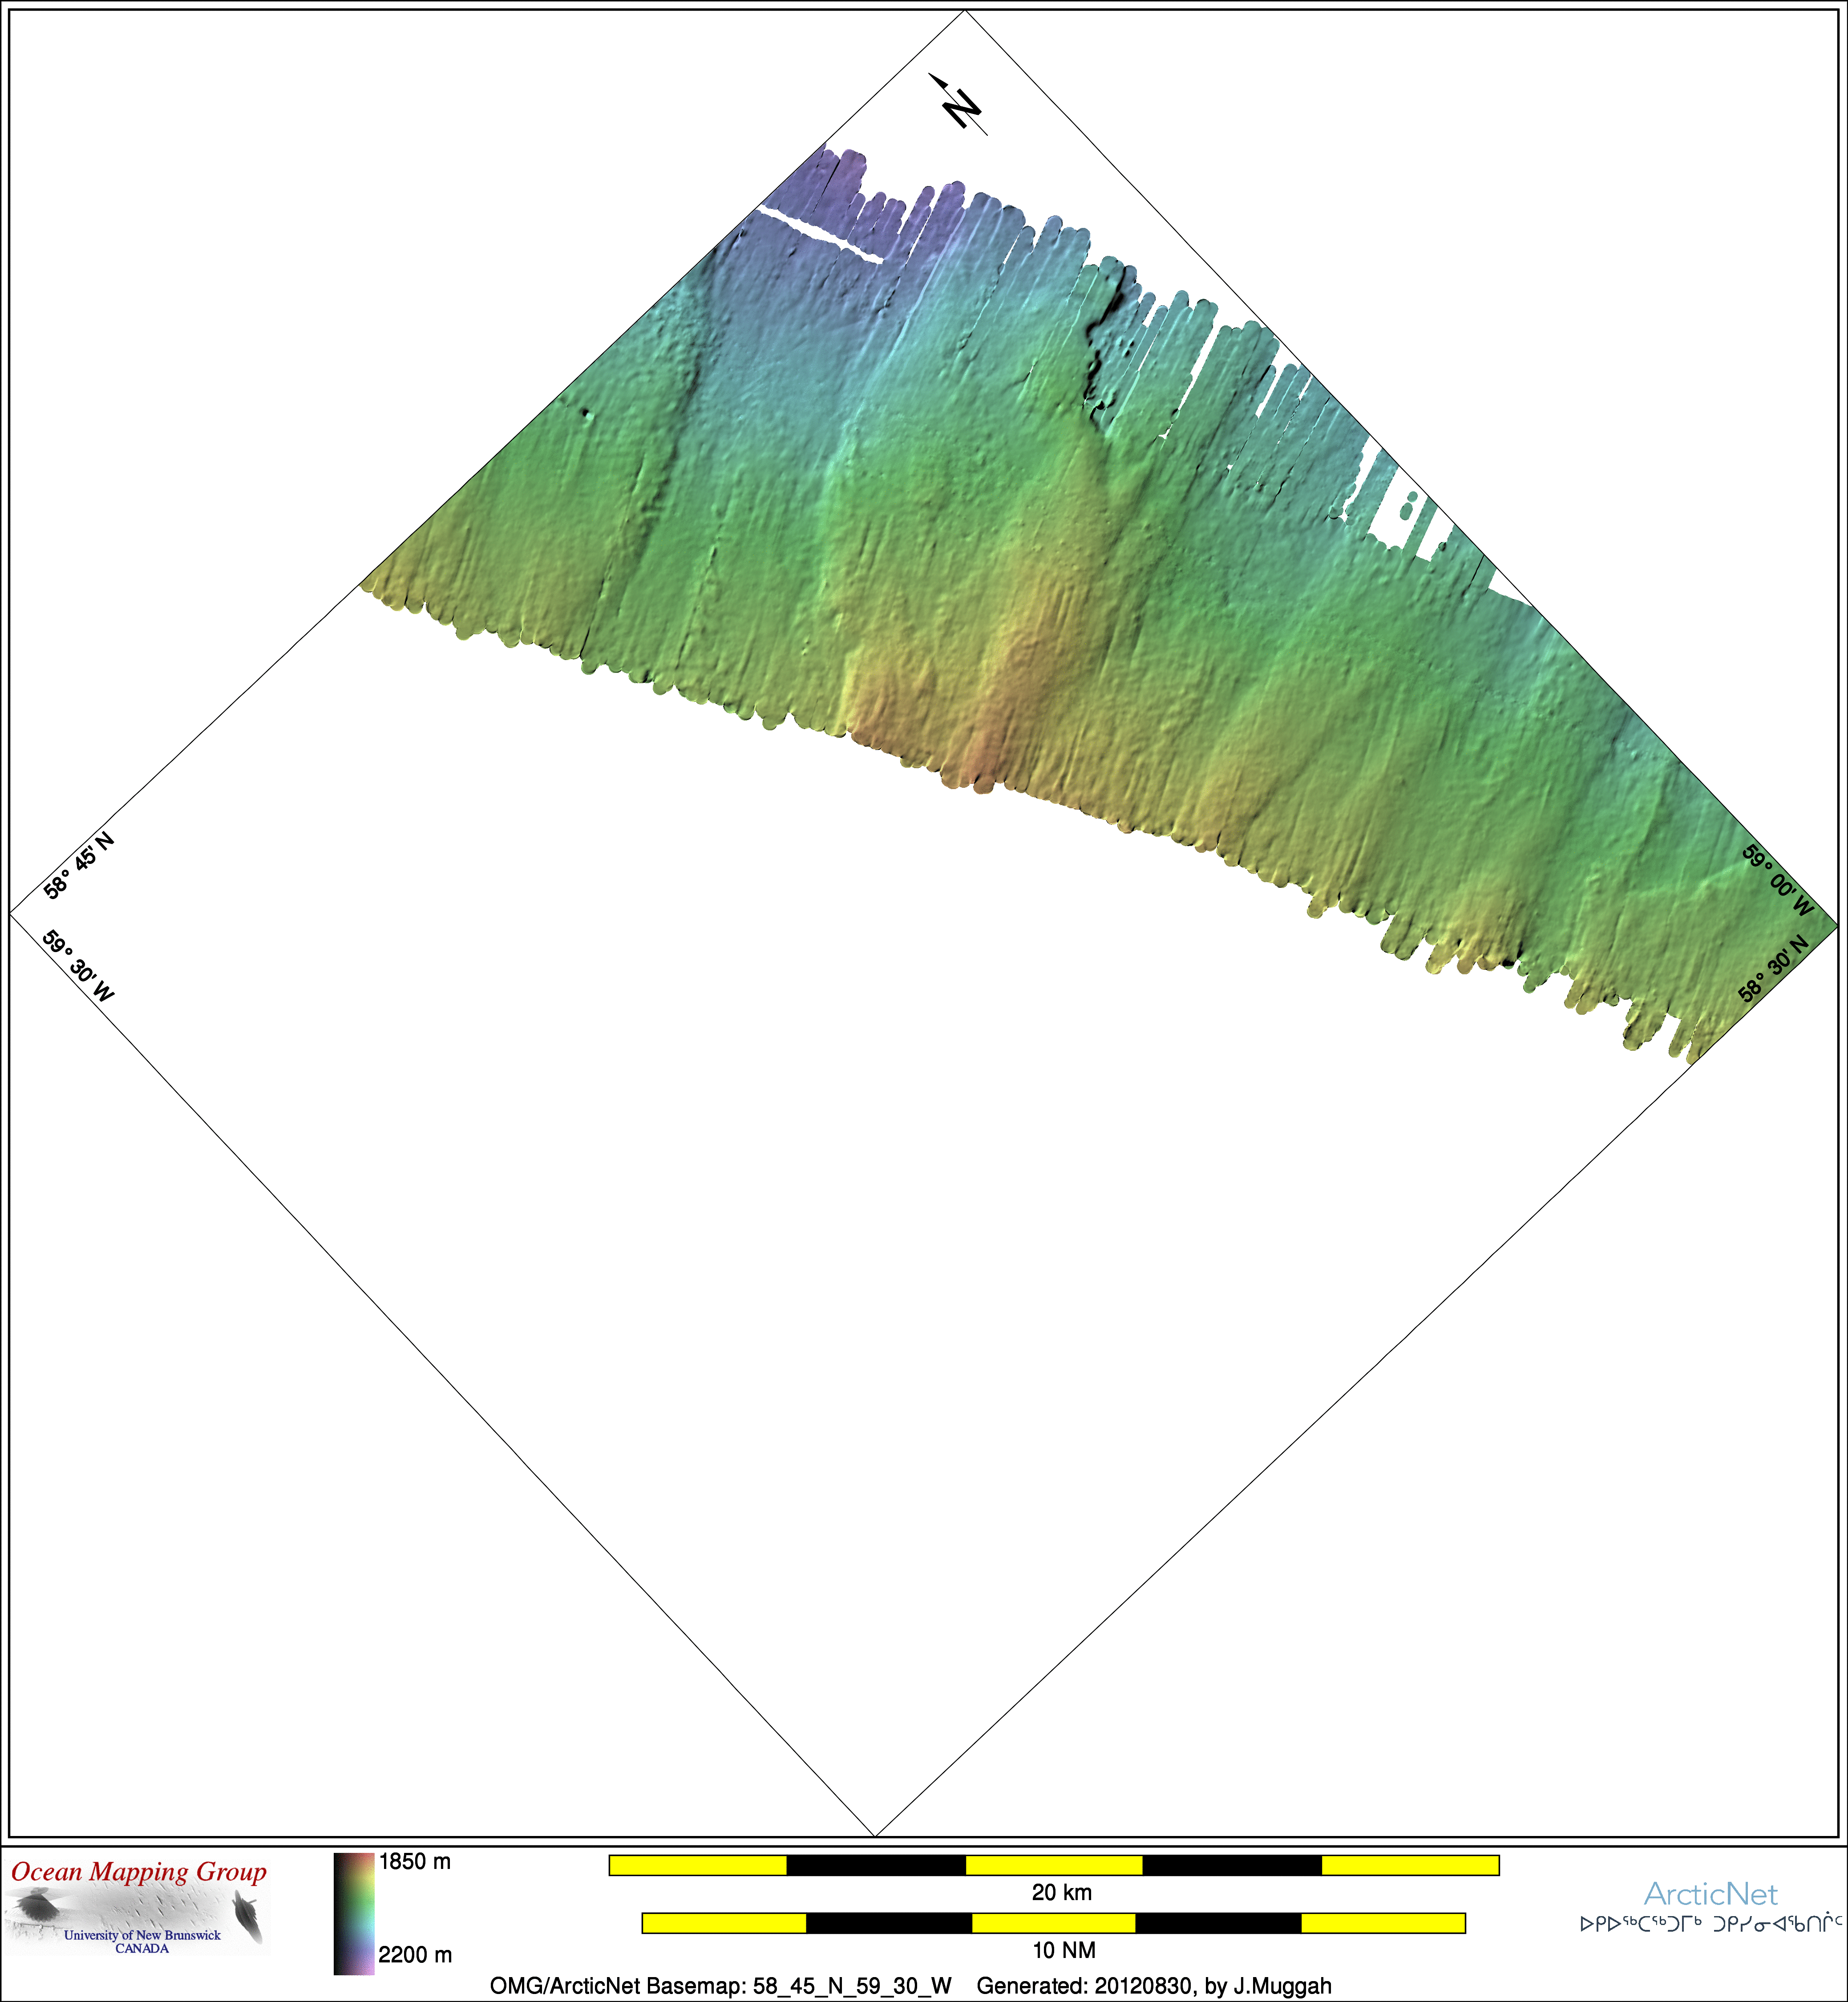The height and width of the screenshot is (2002, 1848).
Task: Click the 10 NM scale label
Action: [x=1063, y=1950]
